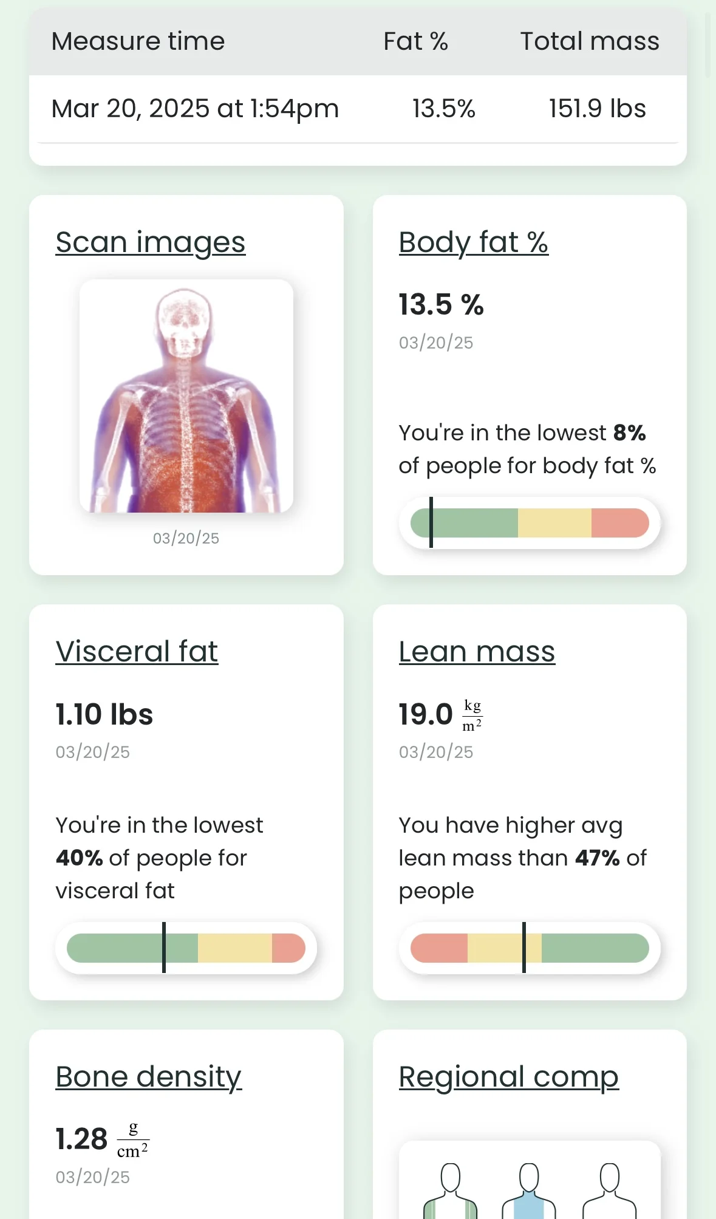Image resolution: width=716 pixels, height=1219 pixels.
Task: Click the middle silhouette with blue torso
Action: point(529,1192)
